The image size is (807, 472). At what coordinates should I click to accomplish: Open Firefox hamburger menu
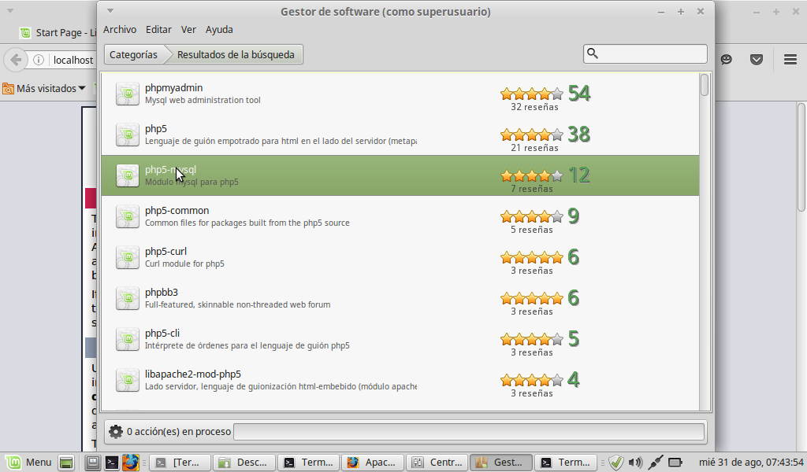point(790,60)
